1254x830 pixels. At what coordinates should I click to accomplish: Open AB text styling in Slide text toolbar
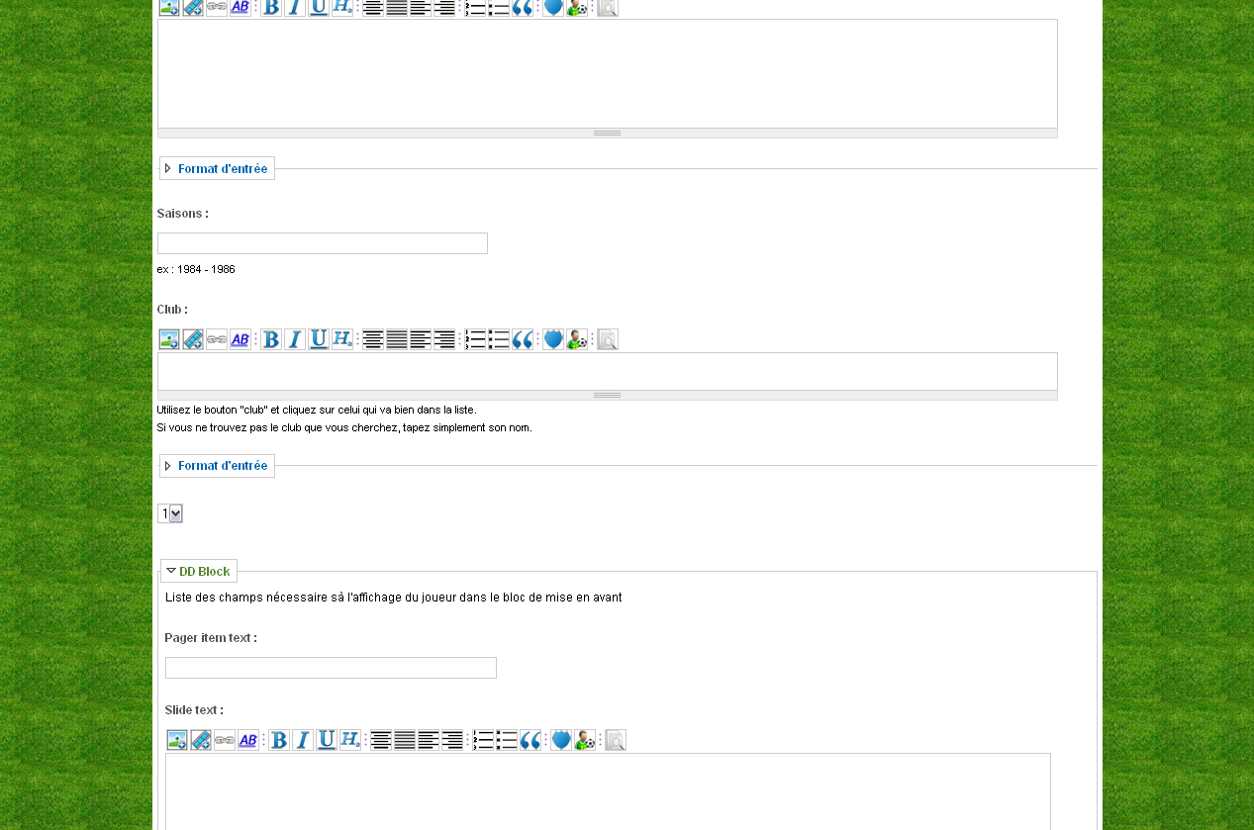coord(248,740)
